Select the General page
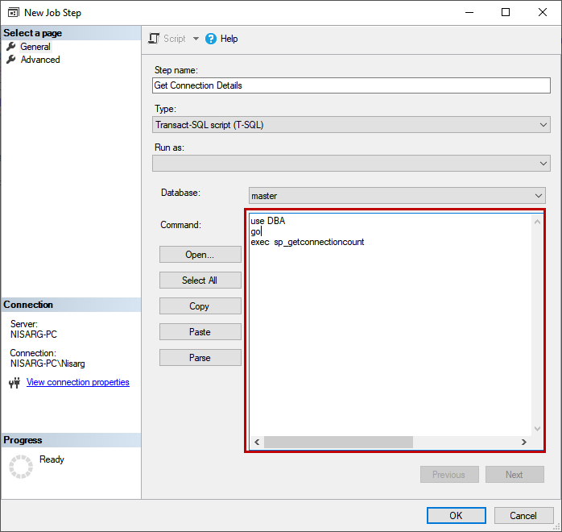Image resolution: width=562 pixels, height=532 pixels. pos(35,47)
